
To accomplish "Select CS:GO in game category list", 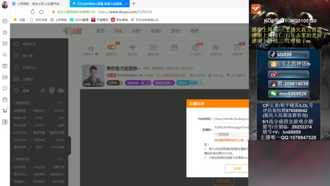I will pos(39,125).
